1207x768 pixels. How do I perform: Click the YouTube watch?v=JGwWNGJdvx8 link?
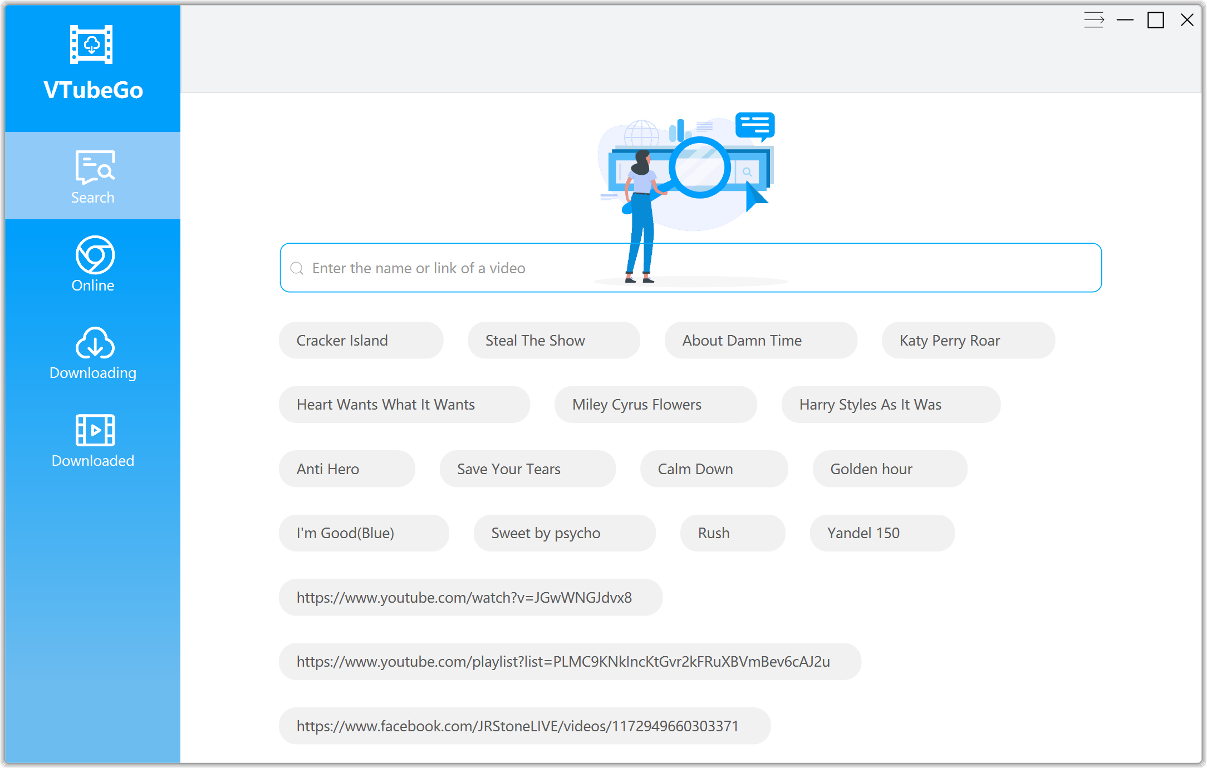click(471, 598)
